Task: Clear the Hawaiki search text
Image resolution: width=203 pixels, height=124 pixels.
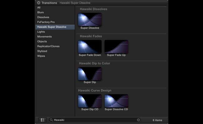Action: [x=139, y=120]
